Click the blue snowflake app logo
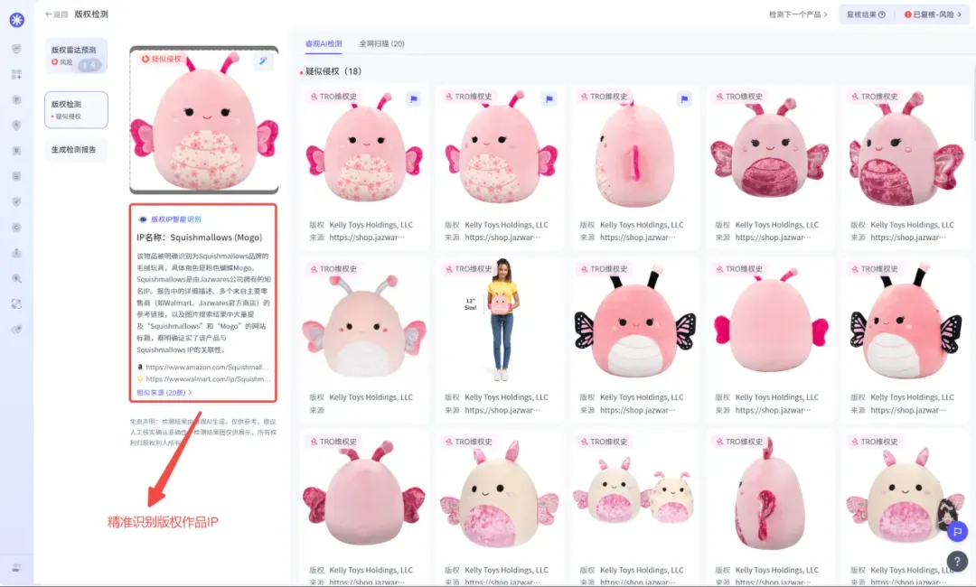Image resolution: width=976 pixels, height=587 pixels. click(x=17, y=20)
